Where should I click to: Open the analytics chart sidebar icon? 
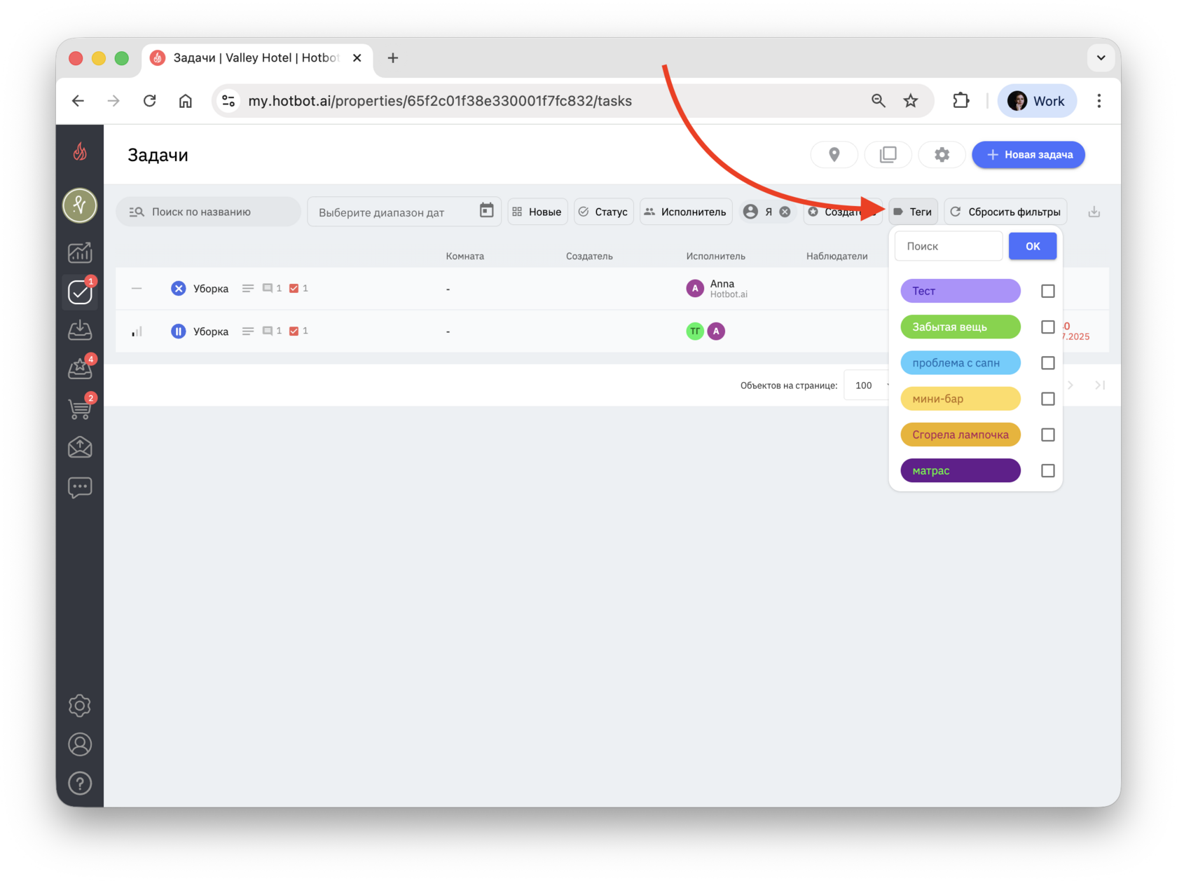[80, 252]
